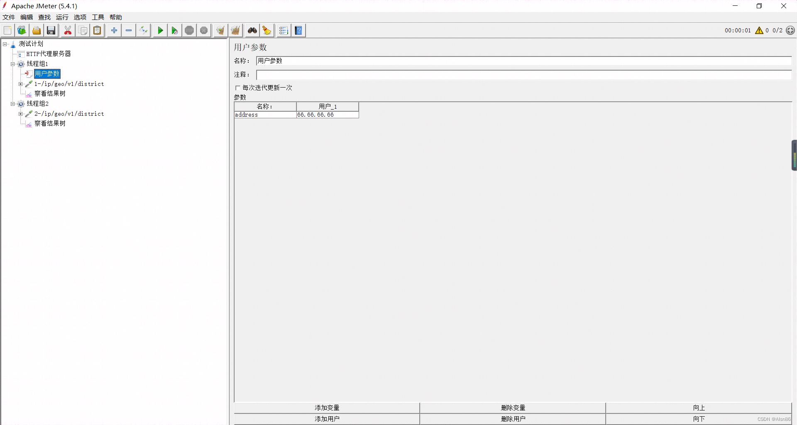This screenshot has height=425, width=797.
Task: Click the Stop test toolbar icon
Action: [189, 30]
